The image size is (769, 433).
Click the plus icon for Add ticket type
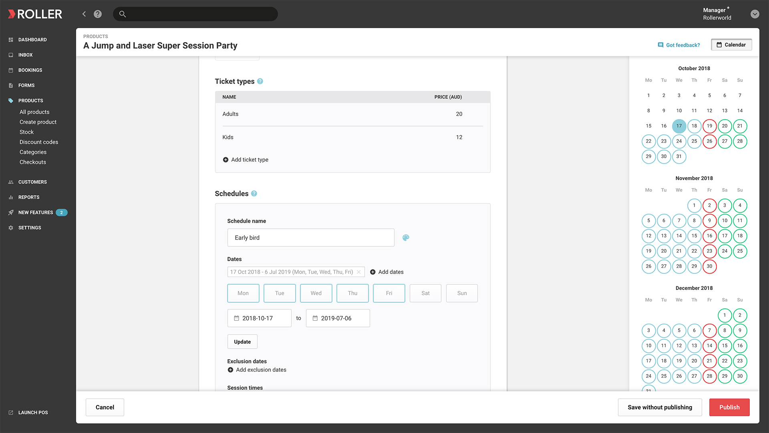[225, 160]
